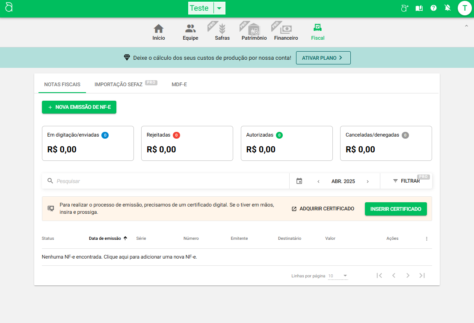Click the help question mark icon
The height and width of the screenshot is (323, 474).
tap(433, 8)
